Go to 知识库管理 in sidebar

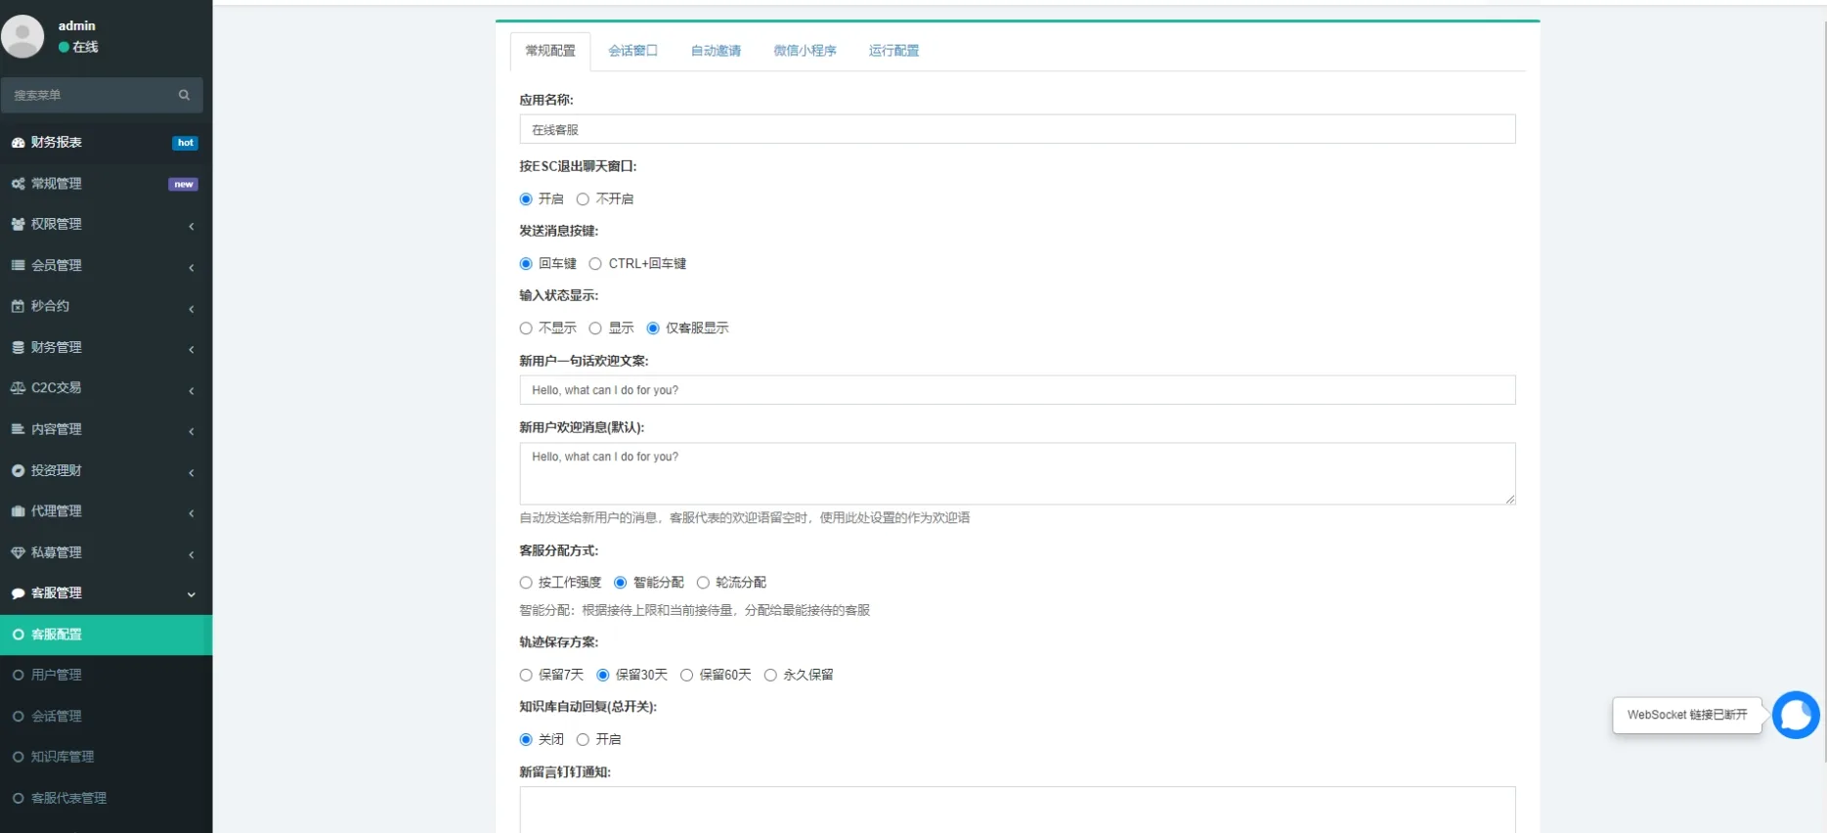63,757
